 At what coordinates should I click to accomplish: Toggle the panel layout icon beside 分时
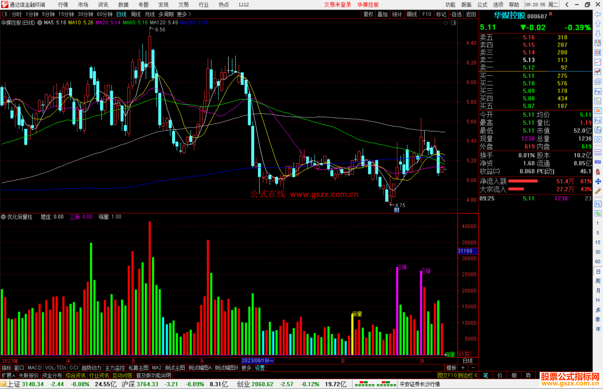(x=5, y=14)
